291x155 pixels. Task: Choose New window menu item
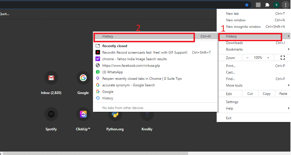point(253,20)
